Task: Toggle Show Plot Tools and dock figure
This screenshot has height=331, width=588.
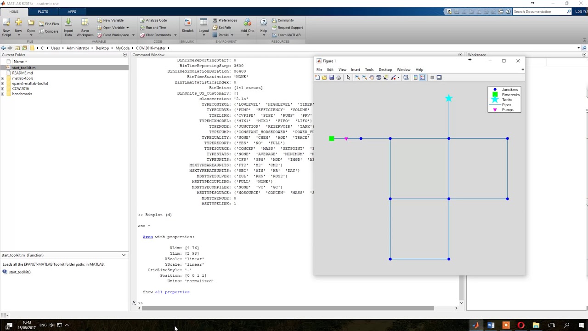Action: (439, 77)
